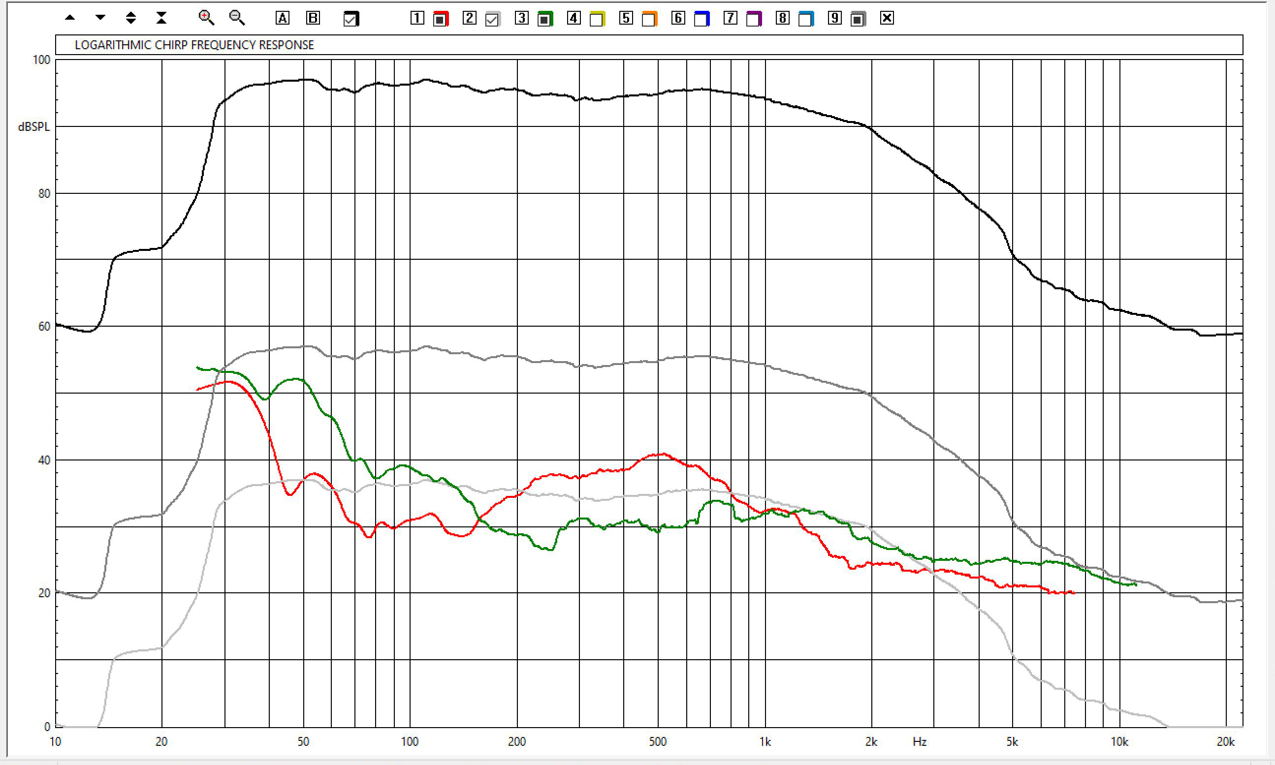This screenshot has height=765, width=1275.
Task: Zoom out using the magnifier minus icon
Action: tap(237, 18)
